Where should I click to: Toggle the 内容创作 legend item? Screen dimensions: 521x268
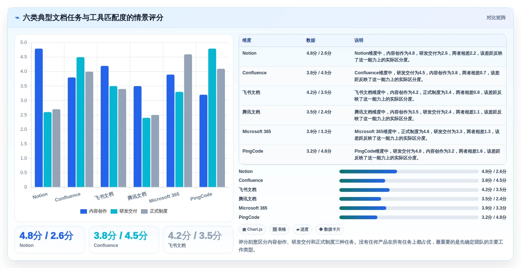94,211
